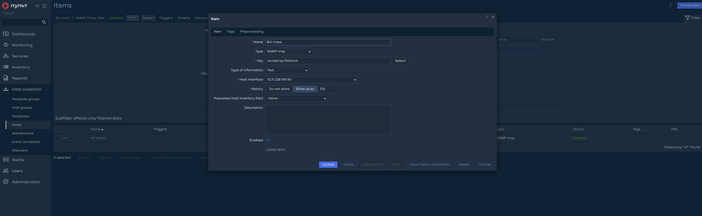Expand the Inventory menu chevron
The height and width of the screenshot is (216, 702).
pos(46,68)
